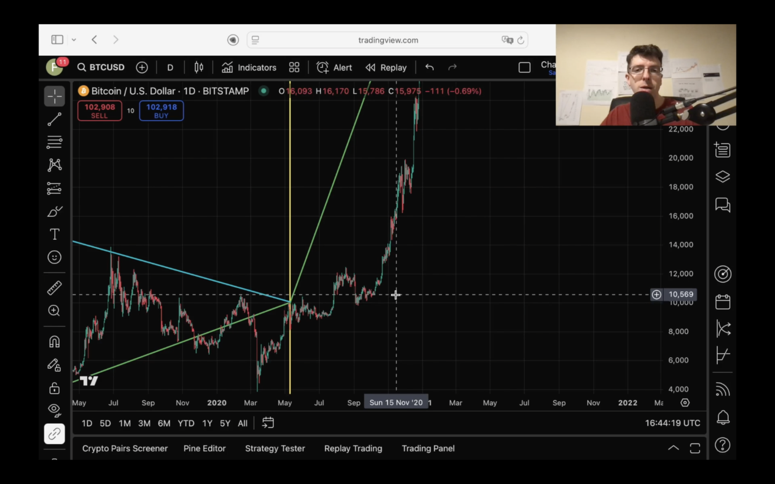
Task: Open the object tree layers panel
Action: (x=723, y=177)
